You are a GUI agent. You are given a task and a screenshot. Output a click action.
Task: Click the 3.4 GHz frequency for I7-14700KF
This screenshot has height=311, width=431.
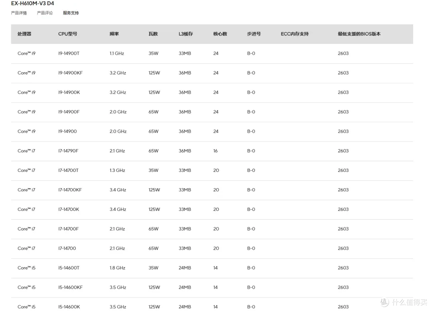(x=118, y=190)
